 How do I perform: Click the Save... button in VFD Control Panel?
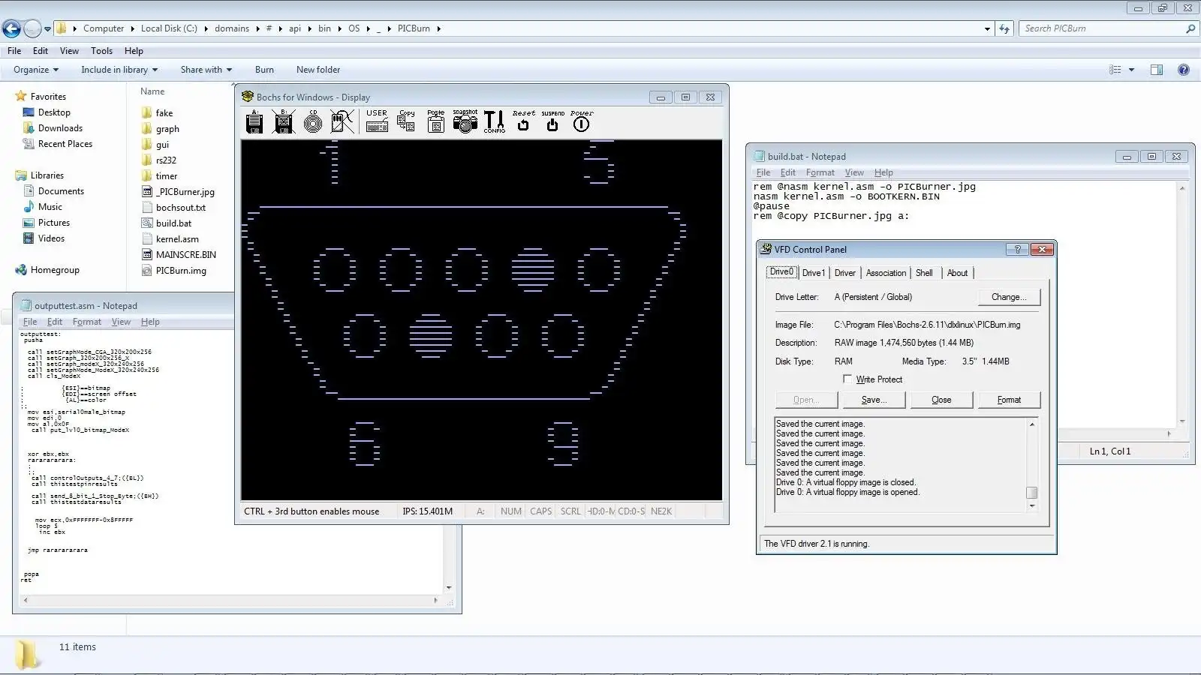874,400
